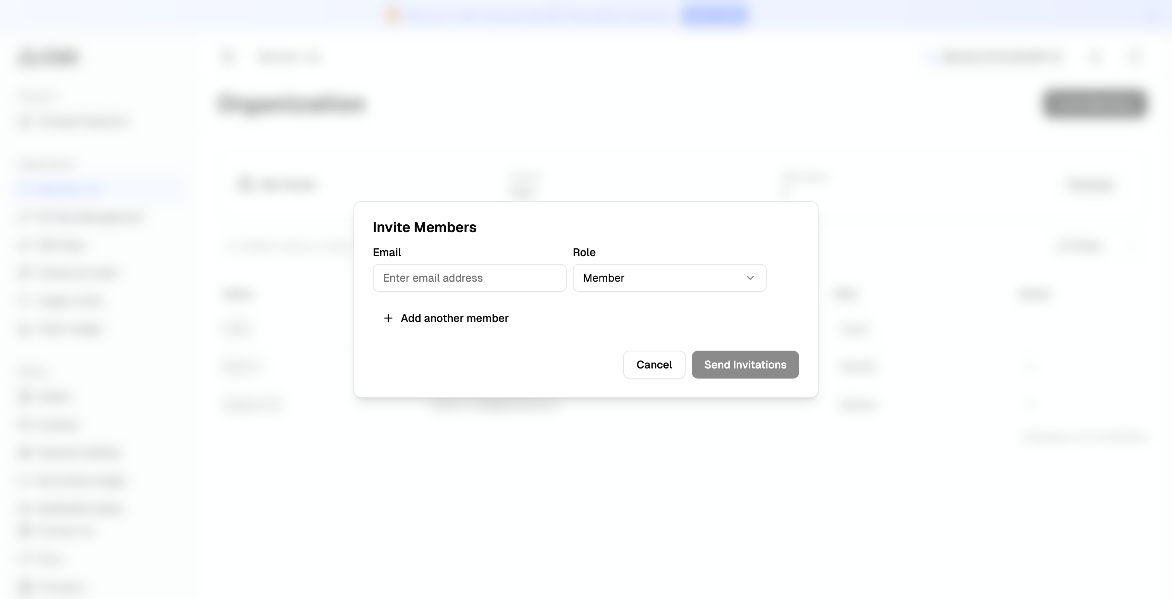
Task: Click the back arrow icon in the top toolbar
Action: pyautogui.click(x=228, y=57)
